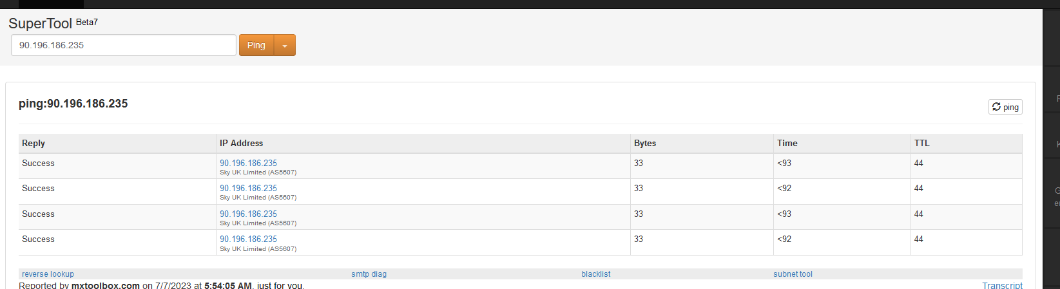The image size is (1060, 289).
Task: Click the Bytes column header
Action: point(644,143)
